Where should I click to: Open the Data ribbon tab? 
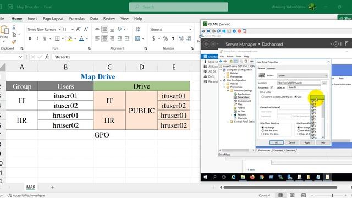click(94, 18)
